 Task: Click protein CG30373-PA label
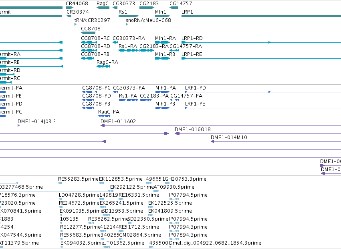coord(129,88)
